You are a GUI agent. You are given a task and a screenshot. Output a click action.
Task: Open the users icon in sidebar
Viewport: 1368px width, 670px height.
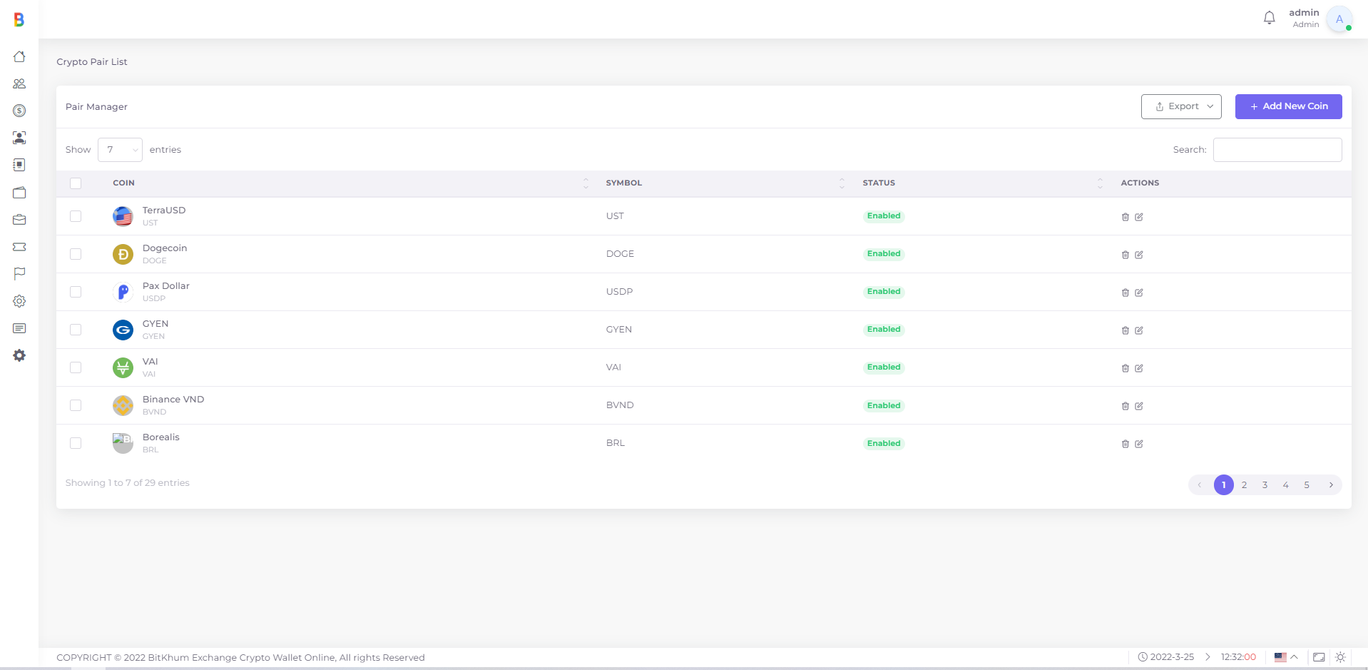(x=19, y=83)
